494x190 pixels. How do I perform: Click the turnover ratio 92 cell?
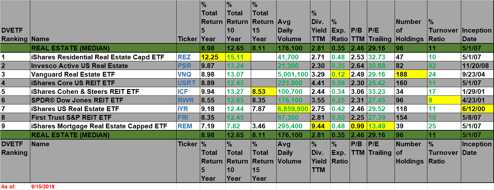click(x=444, y=66)
